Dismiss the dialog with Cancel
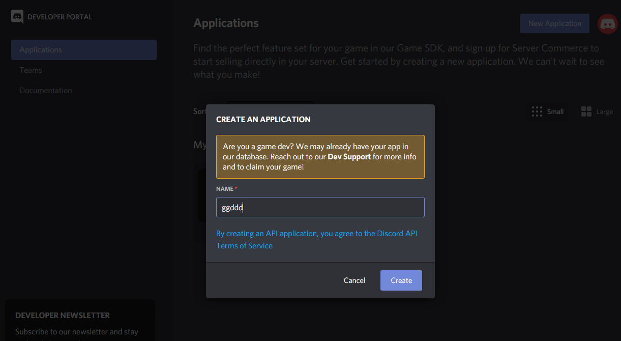 pyautogui.click(x=354, y=280)
